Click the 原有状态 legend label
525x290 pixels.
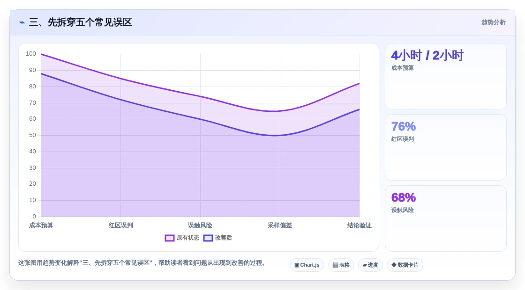(x=188, y=238)
